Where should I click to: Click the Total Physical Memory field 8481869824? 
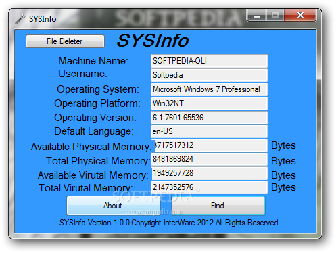click(x=209, y=160)
